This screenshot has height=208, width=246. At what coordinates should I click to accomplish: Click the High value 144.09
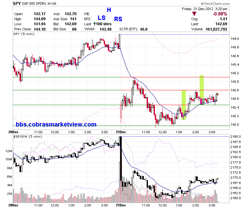point(39,19)
